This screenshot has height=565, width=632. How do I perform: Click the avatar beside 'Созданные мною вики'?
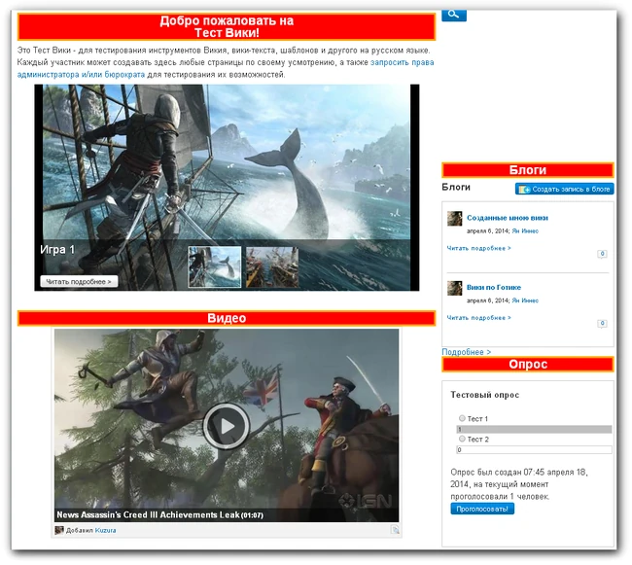tap(455, 219)
